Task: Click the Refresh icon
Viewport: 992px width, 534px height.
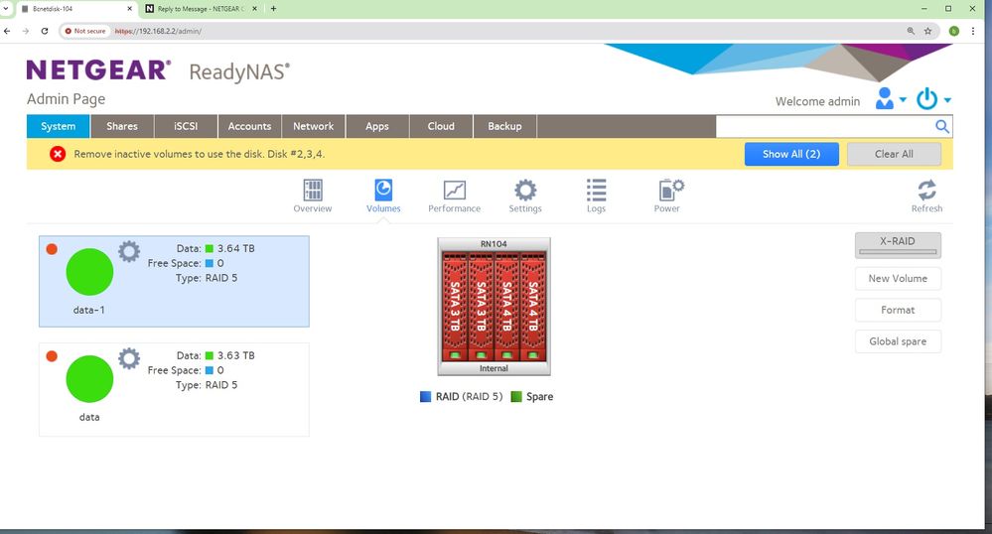Action: pos(926,191)
